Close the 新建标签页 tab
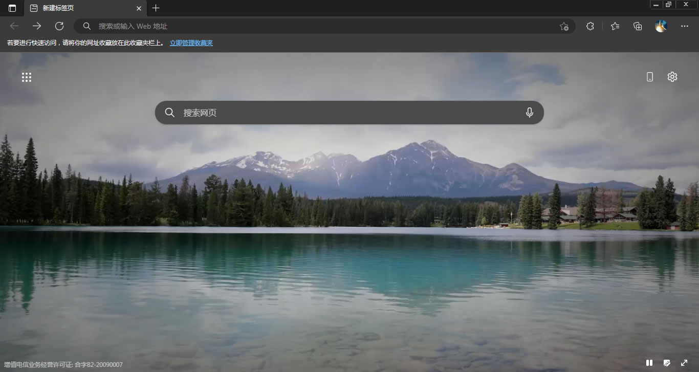This screenshot has height=372, width=699. [139, 8]
